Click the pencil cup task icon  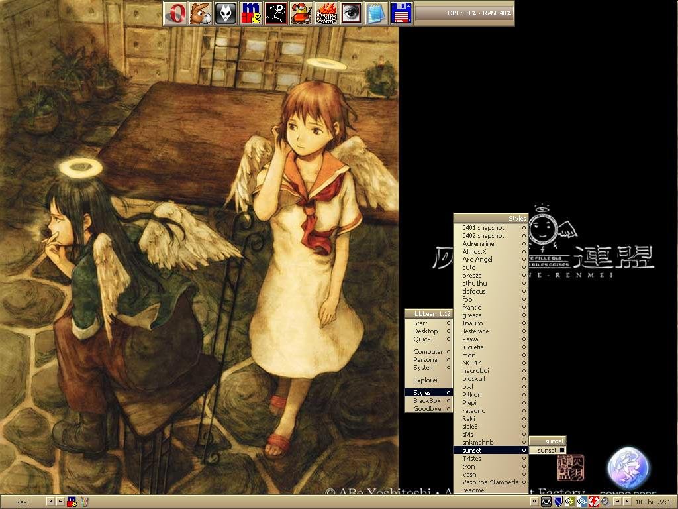point(84,502)
